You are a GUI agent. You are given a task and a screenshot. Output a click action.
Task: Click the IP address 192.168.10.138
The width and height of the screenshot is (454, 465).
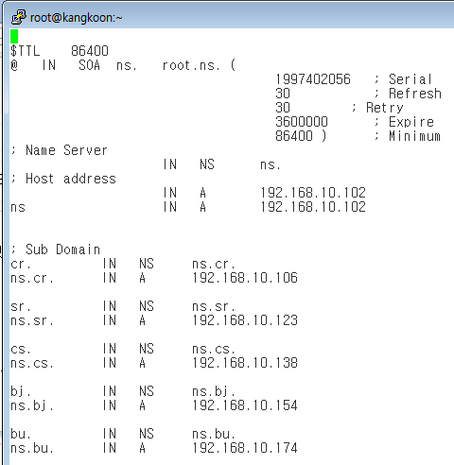(x=245, y=363)
